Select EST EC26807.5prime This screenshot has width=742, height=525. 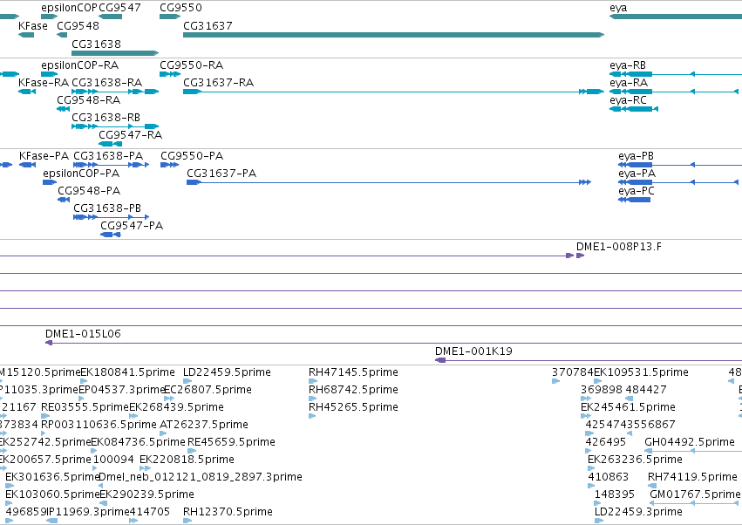pyautogui.click(x=208, y=390)
